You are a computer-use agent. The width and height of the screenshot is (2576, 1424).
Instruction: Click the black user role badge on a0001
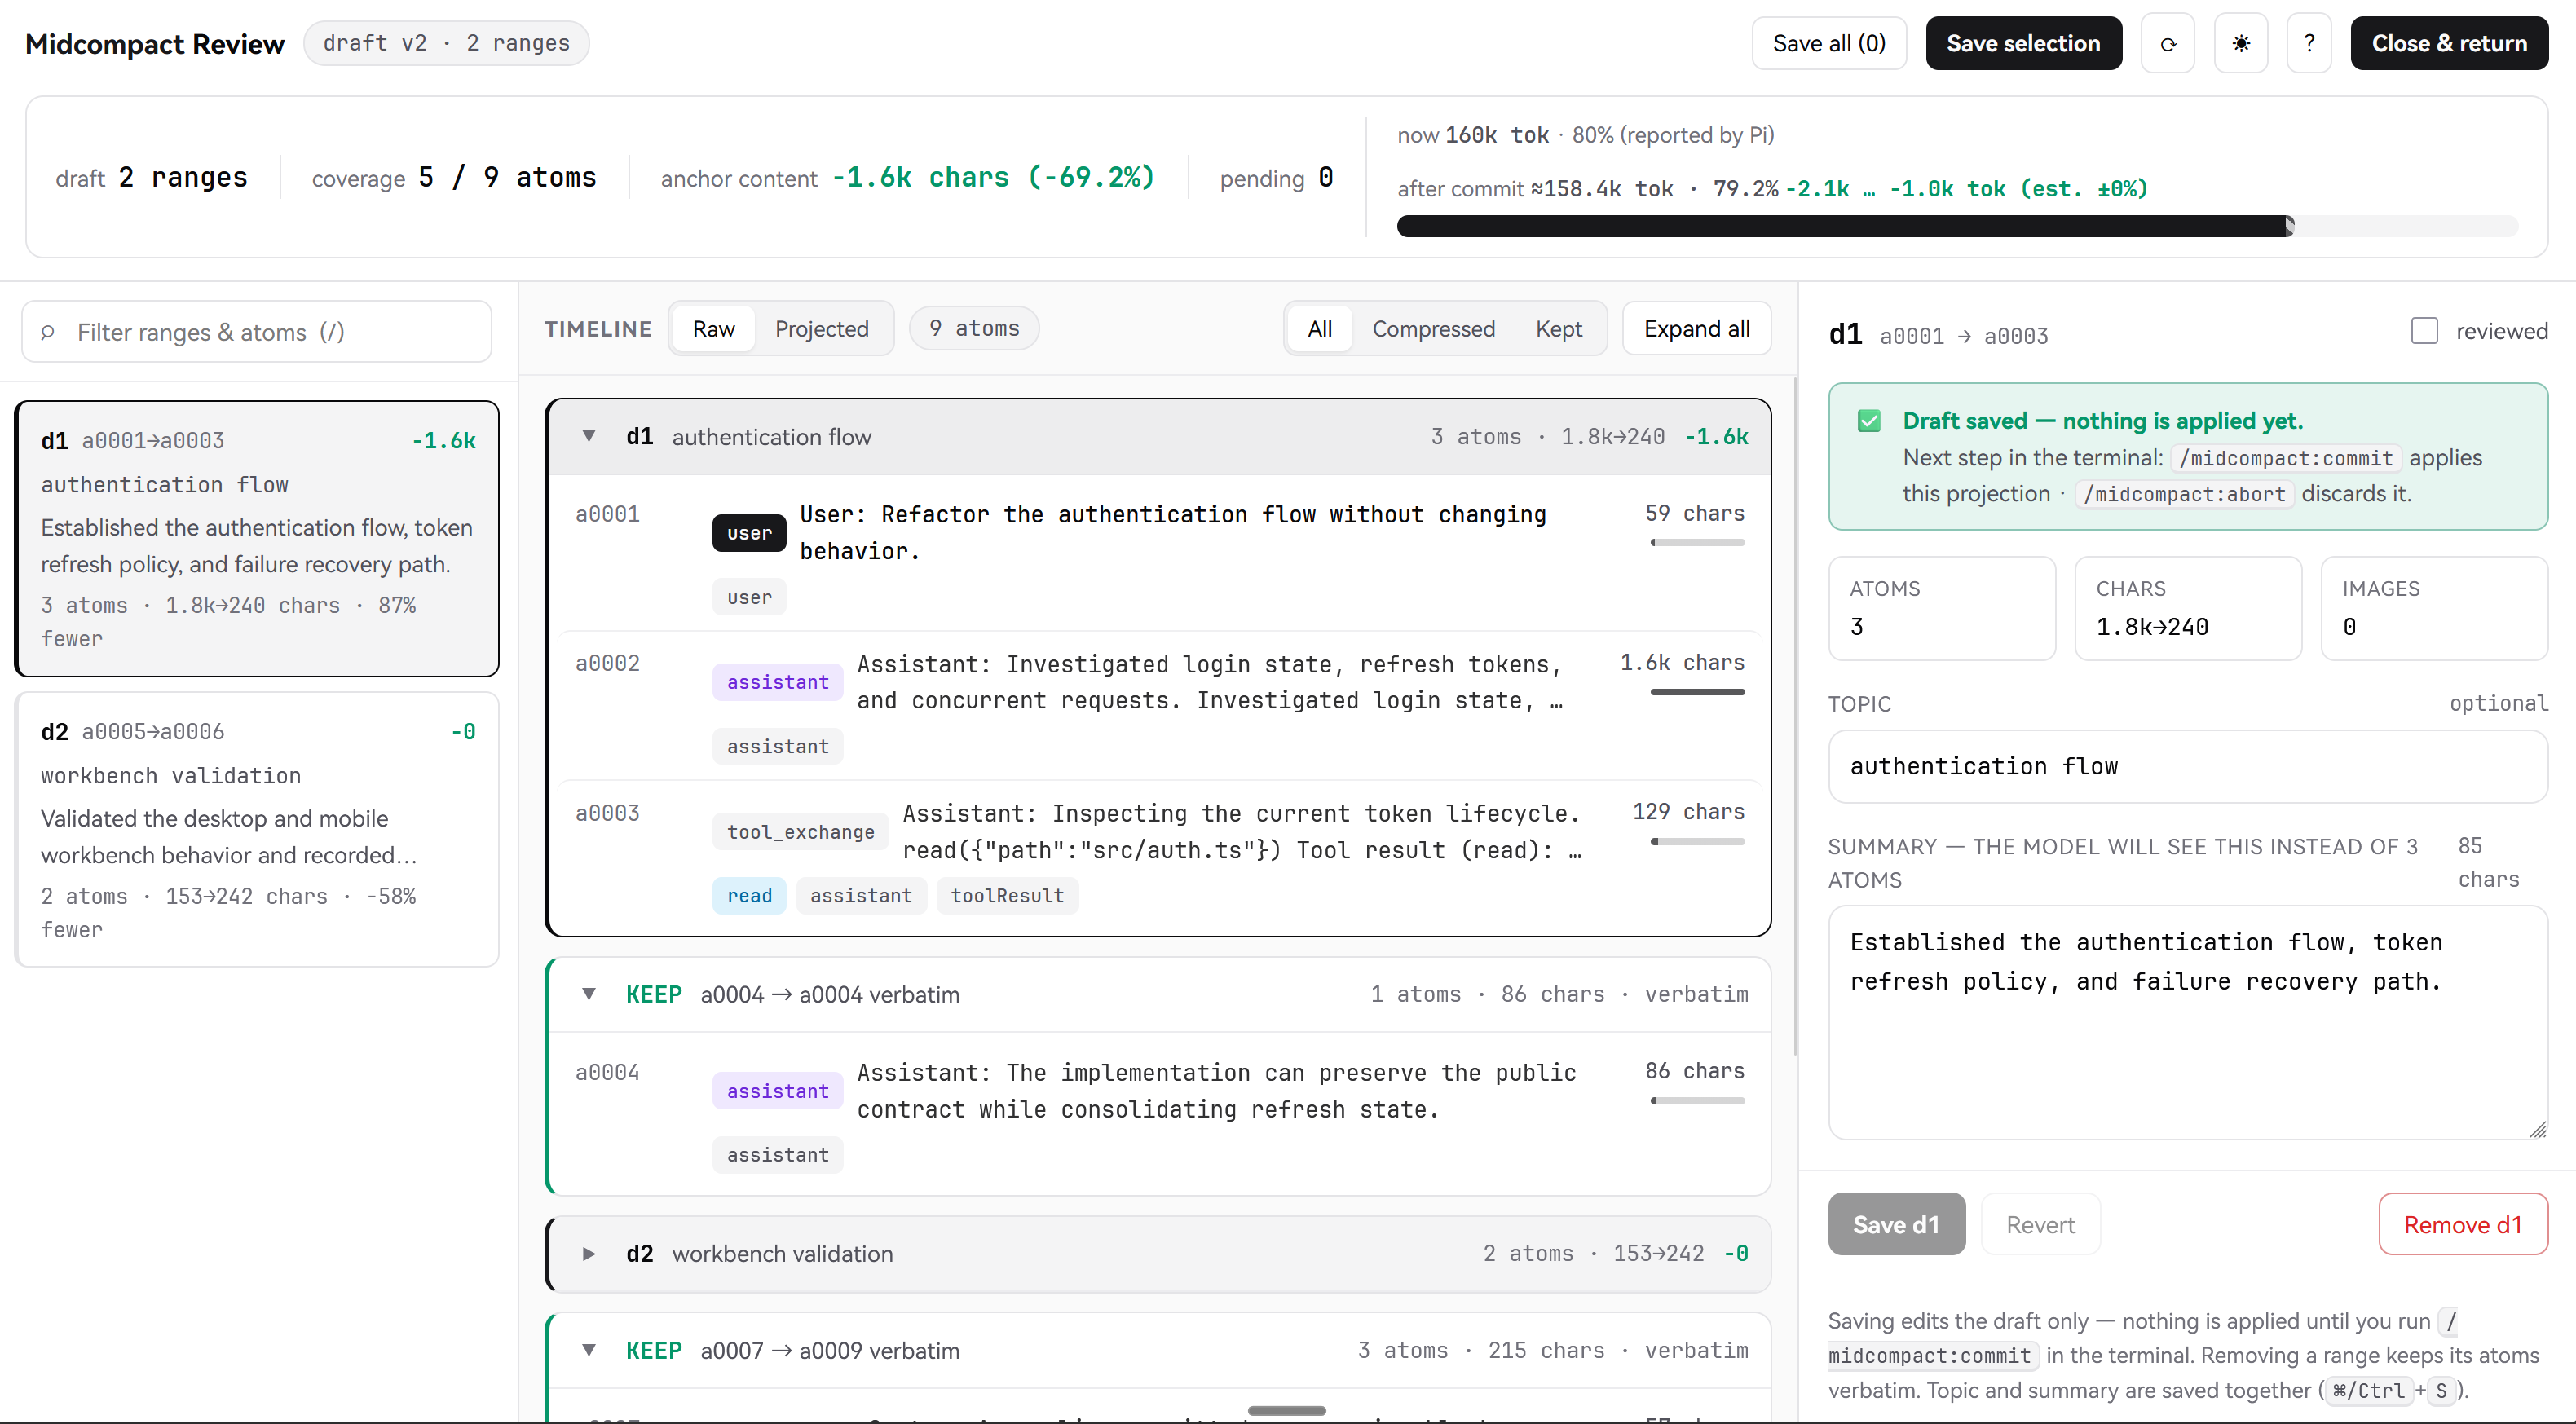(749, 532)
